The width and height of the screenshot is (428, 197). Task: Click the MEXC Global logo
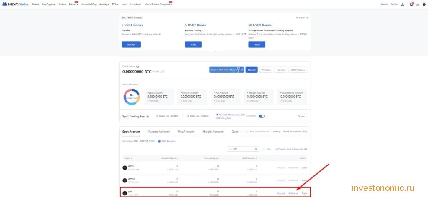(15, 4)
